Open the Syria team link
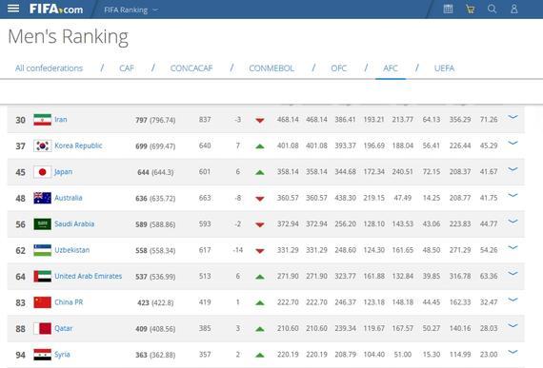This screenshot has width=543, height=368. click(62, 355)
